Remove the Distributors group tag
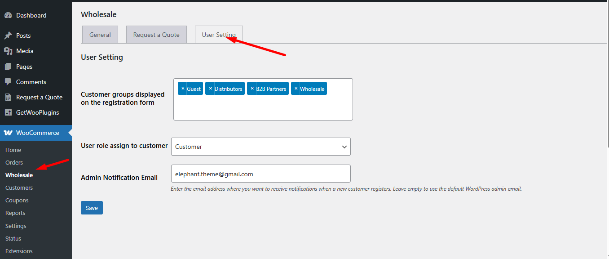The image size is (609, 259). coord(210,89)
